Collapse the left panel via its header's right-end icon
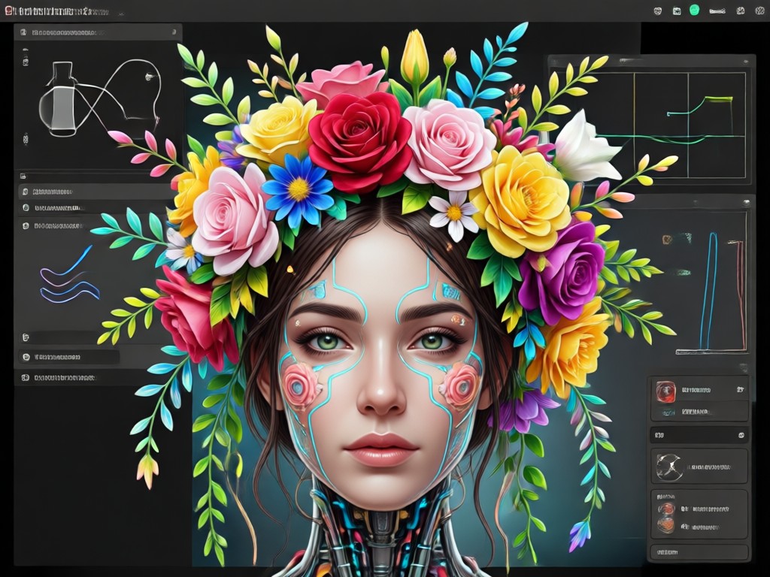This screenshot has width=770, height=577. 174,32
